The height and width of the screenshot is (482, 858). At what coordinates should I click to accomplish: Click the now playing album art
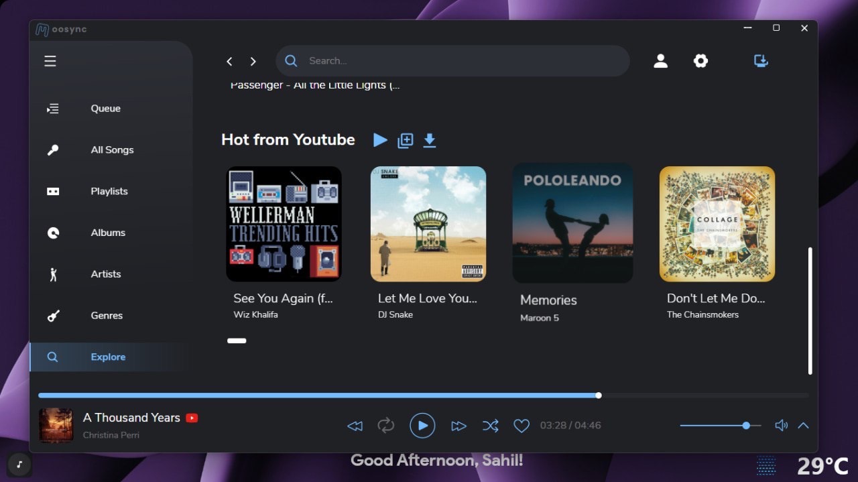coord(56,426)
